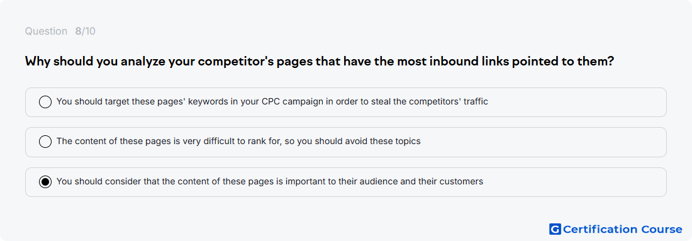692x241 pixels.
Task: Select the CPC campaign answer radio button
Action: click(45, 102)
